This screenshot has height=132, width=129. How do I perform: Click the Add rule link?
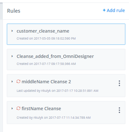[x=114, y=10]
